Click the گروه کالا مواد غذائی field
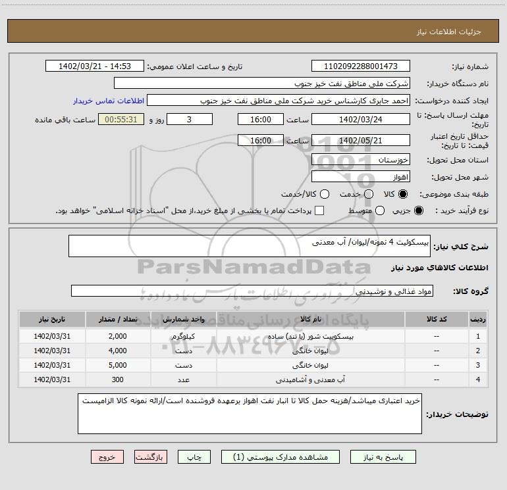 pyautogui.click(x=252, y=291)
